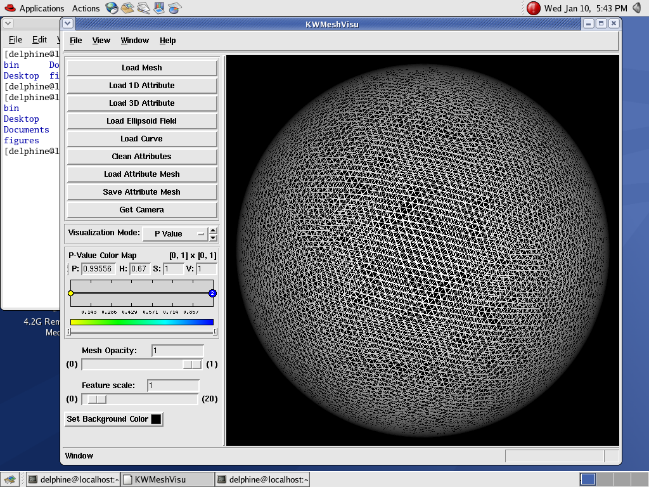This screenshot has width=649, height=487.
Task: Click the email client launcher icon
Action: [x=128, y=8]
